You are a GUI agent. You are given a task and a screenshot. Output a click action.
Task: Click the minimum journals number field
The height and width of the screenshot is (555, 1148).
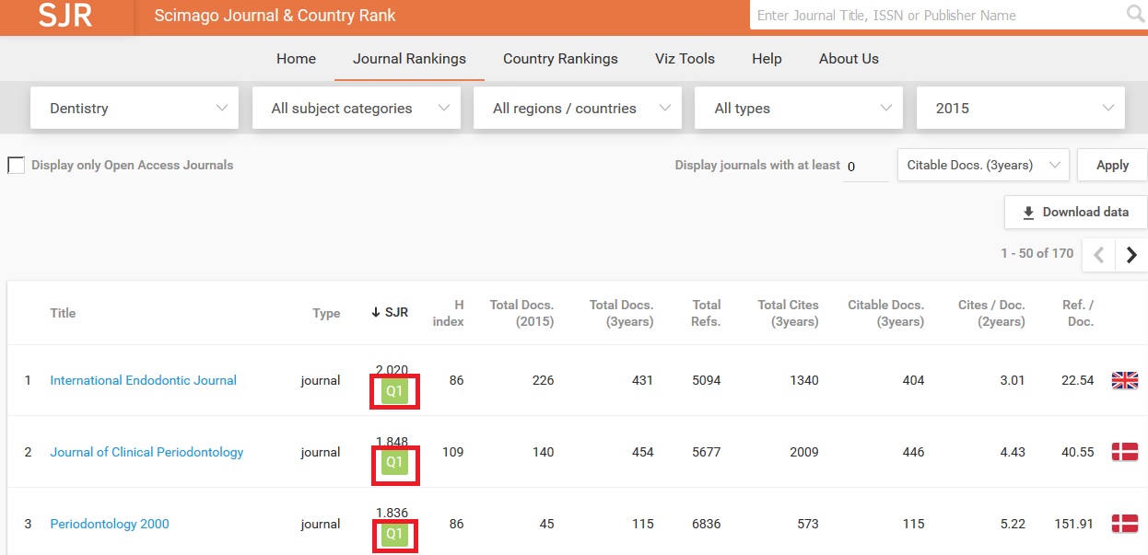pos(866,167)
